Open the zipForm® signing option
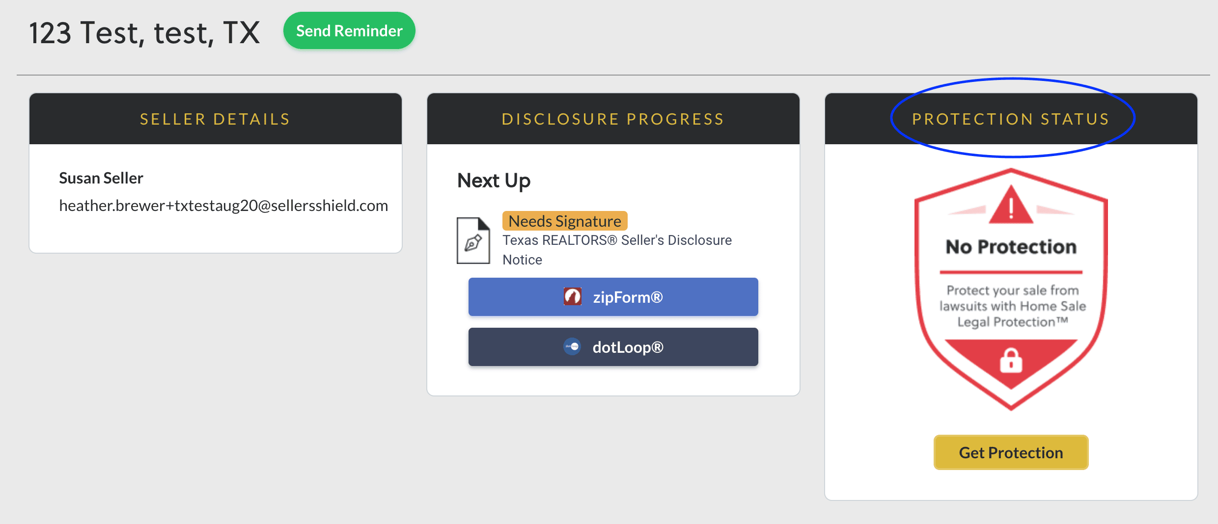The height and width of the screenshot is (524, 1218). (x=613, y=297)
